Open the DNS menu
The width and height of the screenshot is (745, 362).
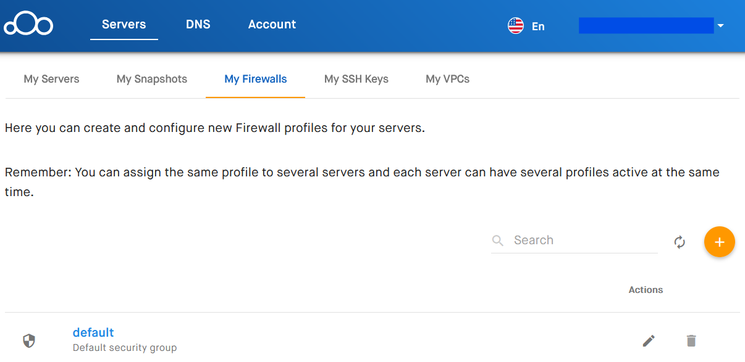tap(198, 25)
